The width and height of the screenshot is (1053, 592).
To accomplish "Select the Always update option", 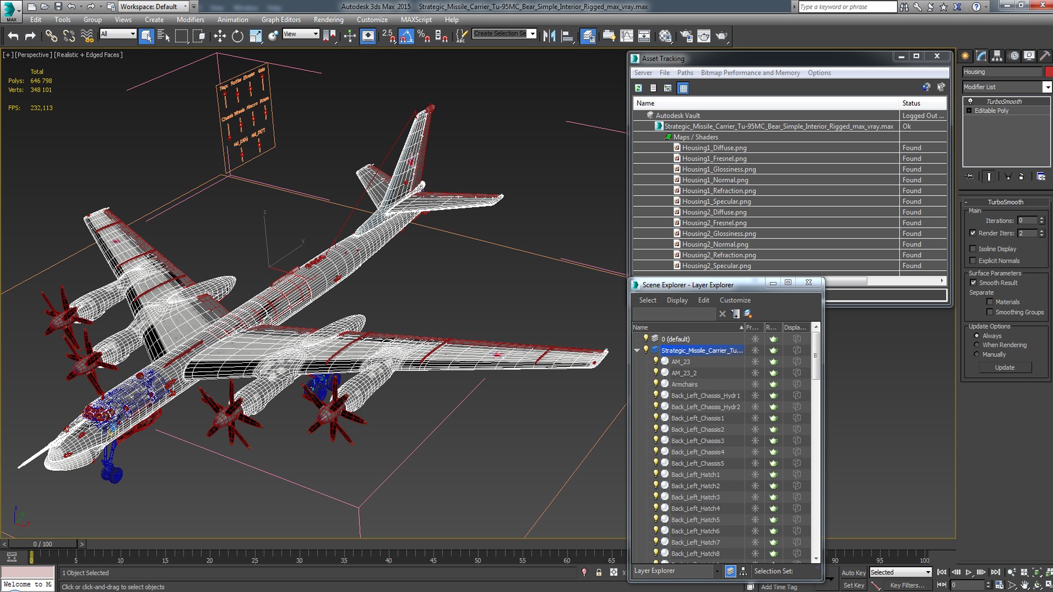I will click(x=976, y=336).
